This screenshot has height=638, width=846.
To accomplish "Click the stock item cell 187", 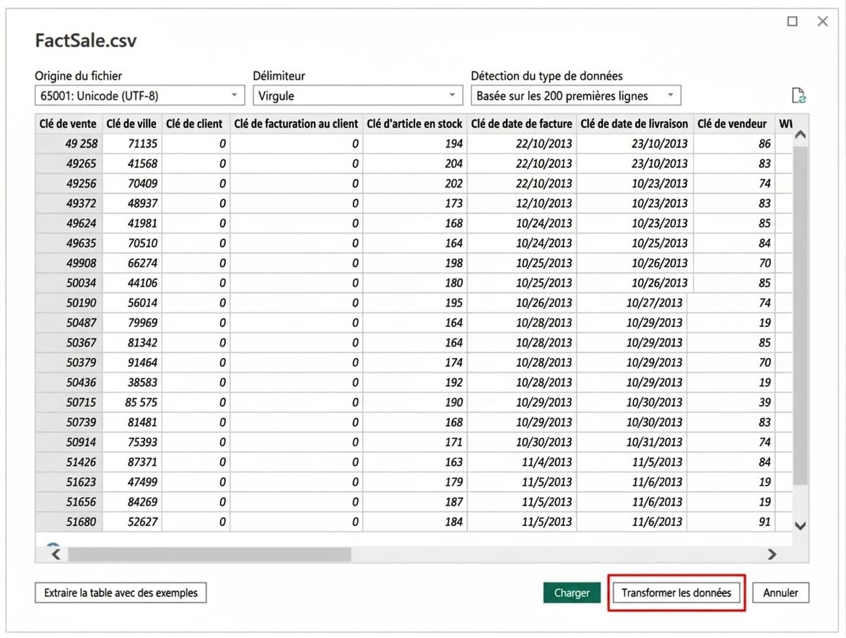I will click(415, 502).
